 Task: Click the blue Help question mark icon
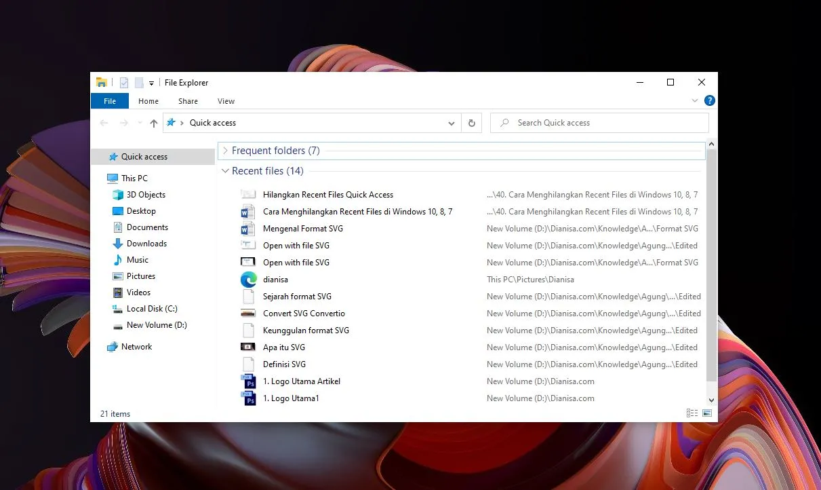pos(709,101)
